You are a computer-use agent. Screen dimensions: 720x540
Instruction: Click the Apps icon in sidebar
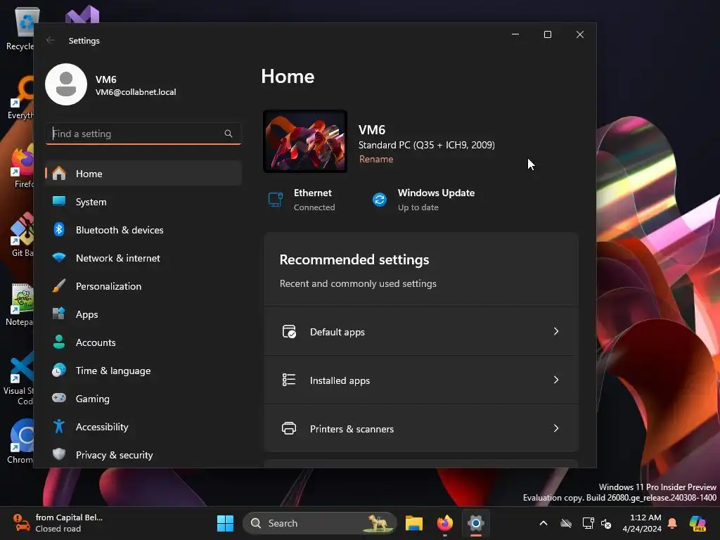[x=59, y=314]
